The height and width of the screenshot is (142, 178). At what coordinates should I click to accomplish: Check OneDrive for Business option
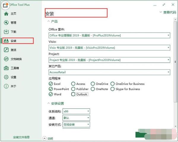[112, 84]
